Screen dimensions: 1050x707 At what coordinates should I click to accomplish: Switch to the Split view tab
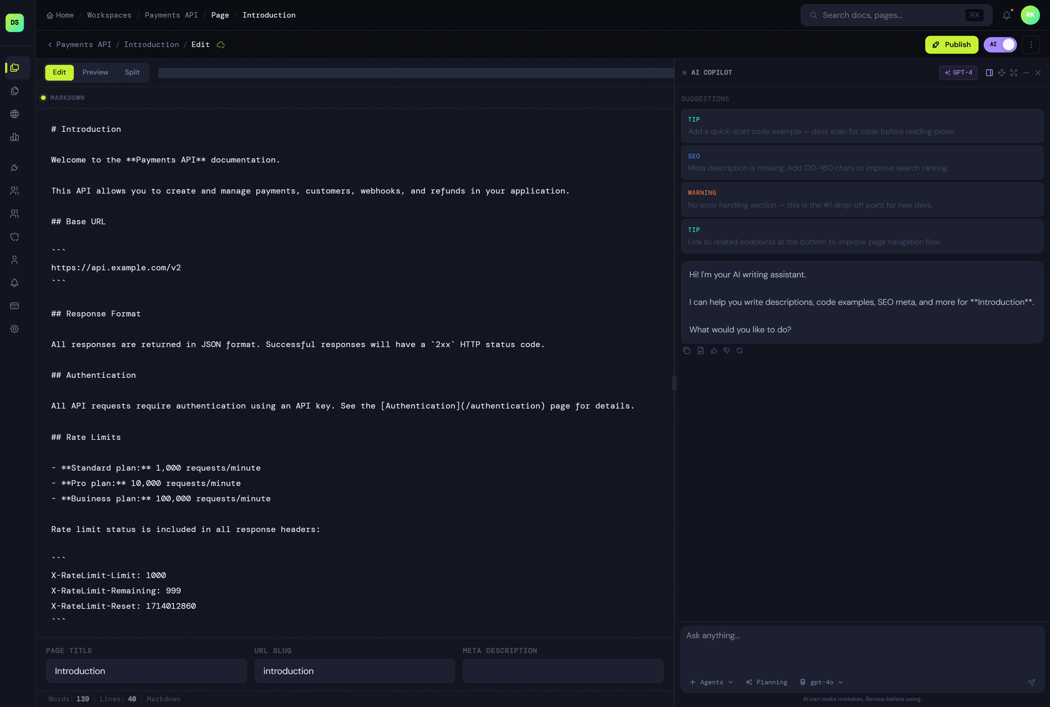(x=131, y=72)
